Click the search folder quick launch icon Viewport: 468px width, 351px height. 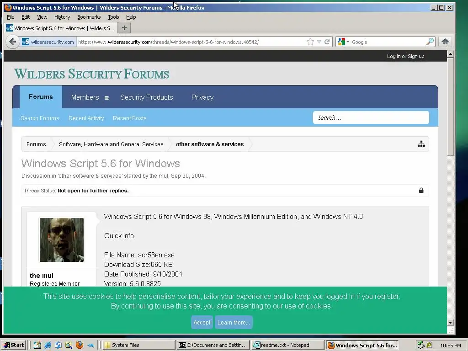click(69, 345)
